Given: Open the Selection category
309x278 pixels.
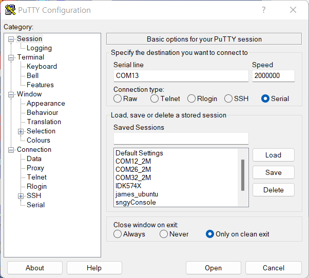Looking at the screenshot, I should tap(41, 131).
